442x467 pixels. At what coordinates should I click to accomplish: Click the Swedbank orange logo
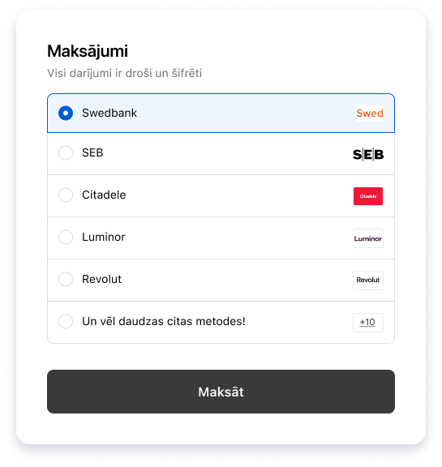click(370, 114)
